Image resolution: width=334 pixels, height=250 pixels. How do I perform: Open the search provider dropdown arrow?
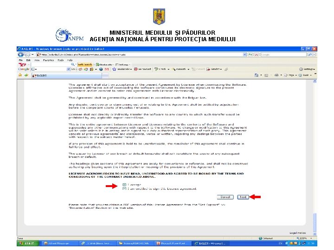tap(315, 55)
